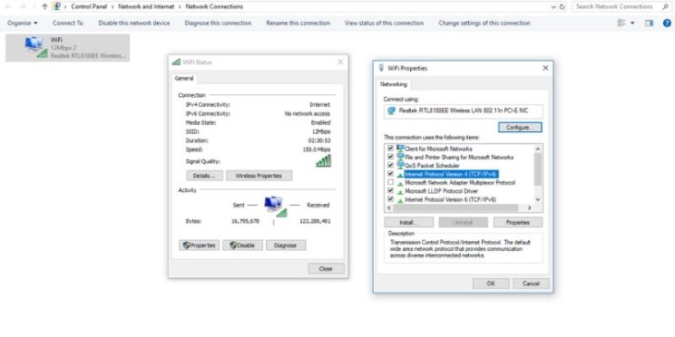This screenshot has width=675, height=337.
Task: Click the chevron after Control Panel breadcrumb
Action: click(112, 6)
